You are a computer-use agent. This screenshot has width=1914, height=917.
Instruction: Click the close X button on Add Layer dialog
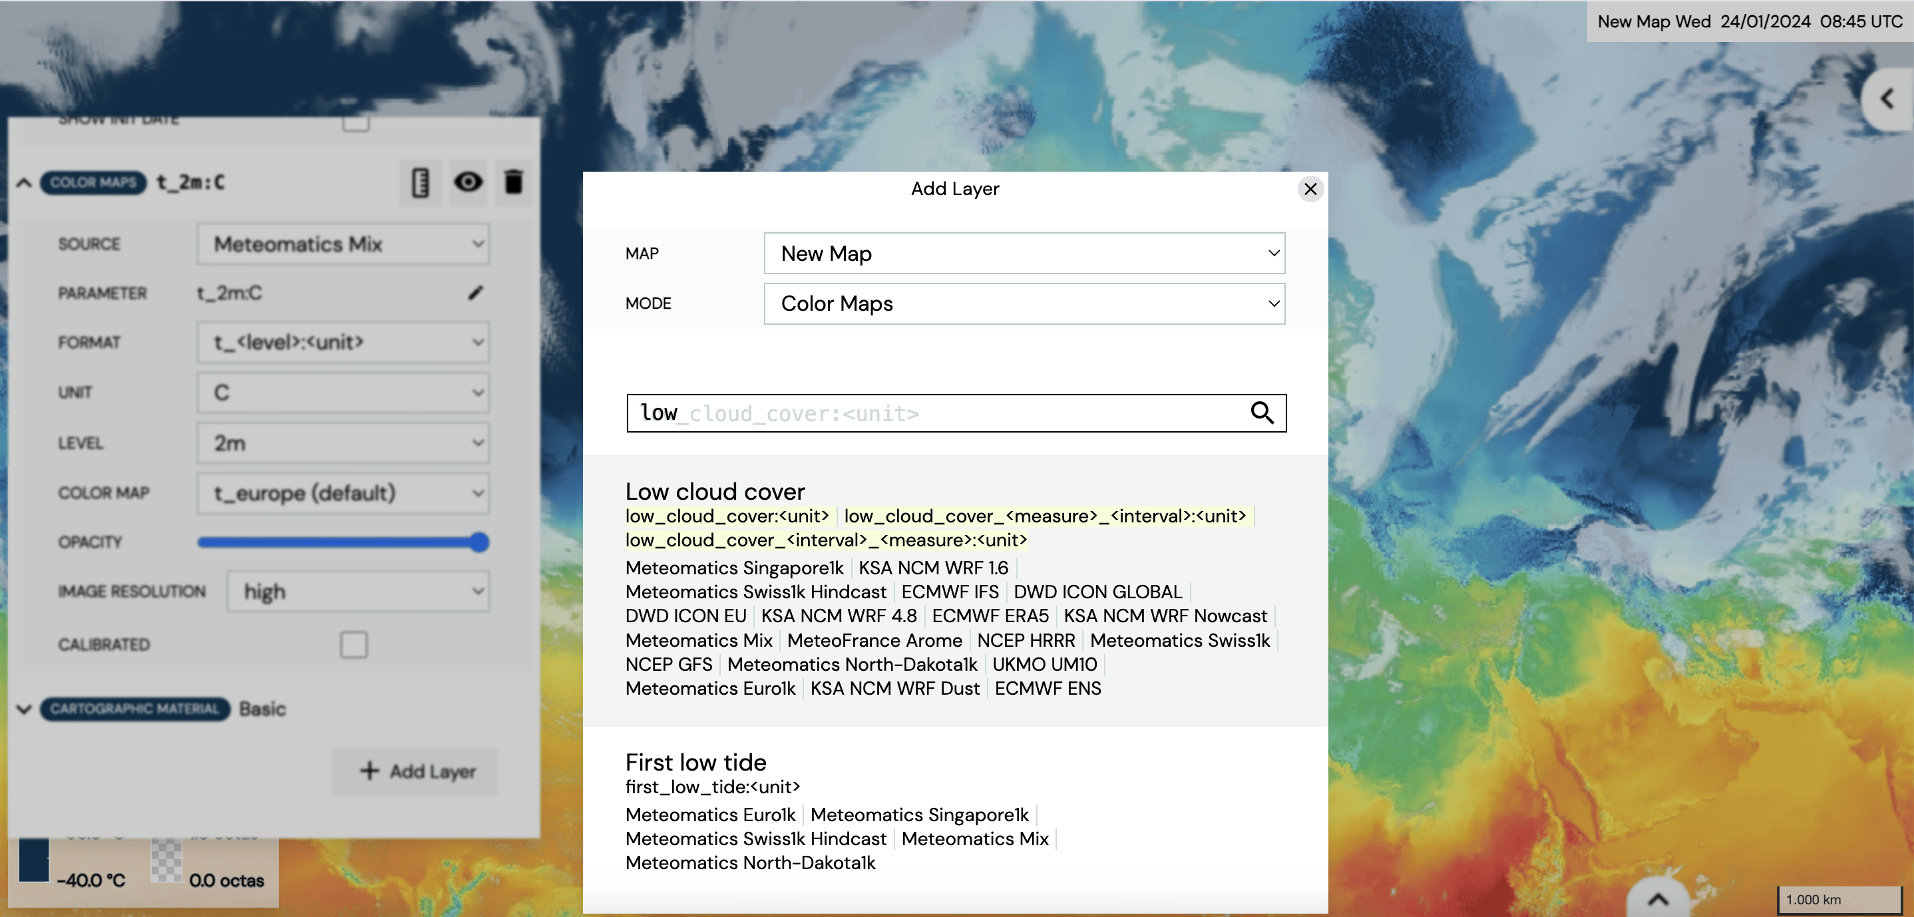[1310, 188]
